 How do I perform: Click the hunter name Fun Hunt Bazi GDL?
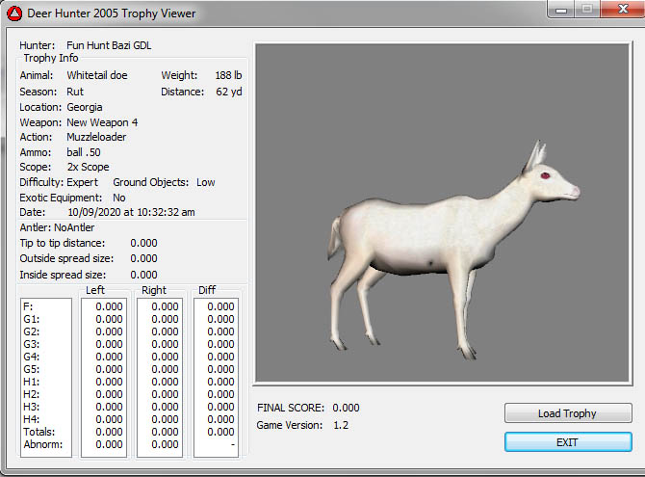tap(109, 45)
